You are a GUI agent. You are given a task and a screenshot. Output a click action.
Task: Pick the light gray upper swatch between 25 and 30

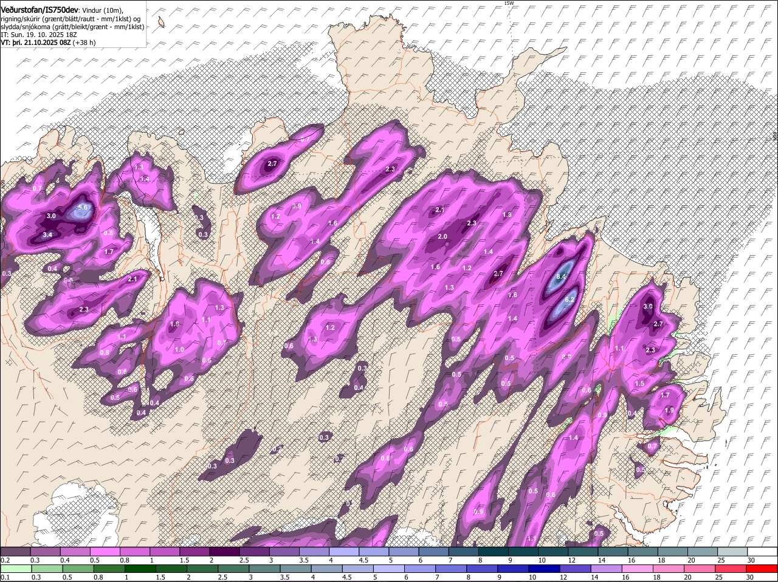click(733, 552)
